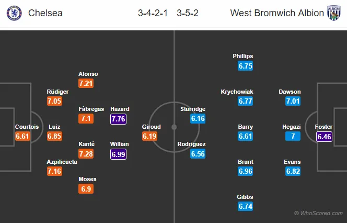The width and height of the screenshot is (347, 223).
Task: Click Gibbs's 6.74 rating badge
Action: (245, 206)
